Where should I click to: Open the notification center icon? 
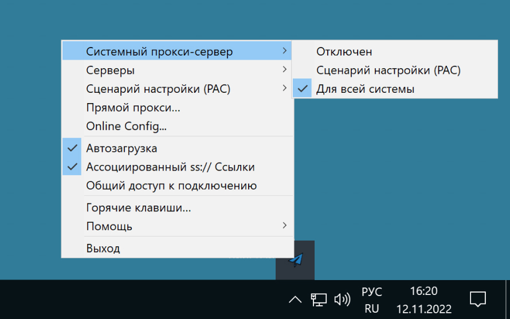pyautogui.click(x=477, y=299)
